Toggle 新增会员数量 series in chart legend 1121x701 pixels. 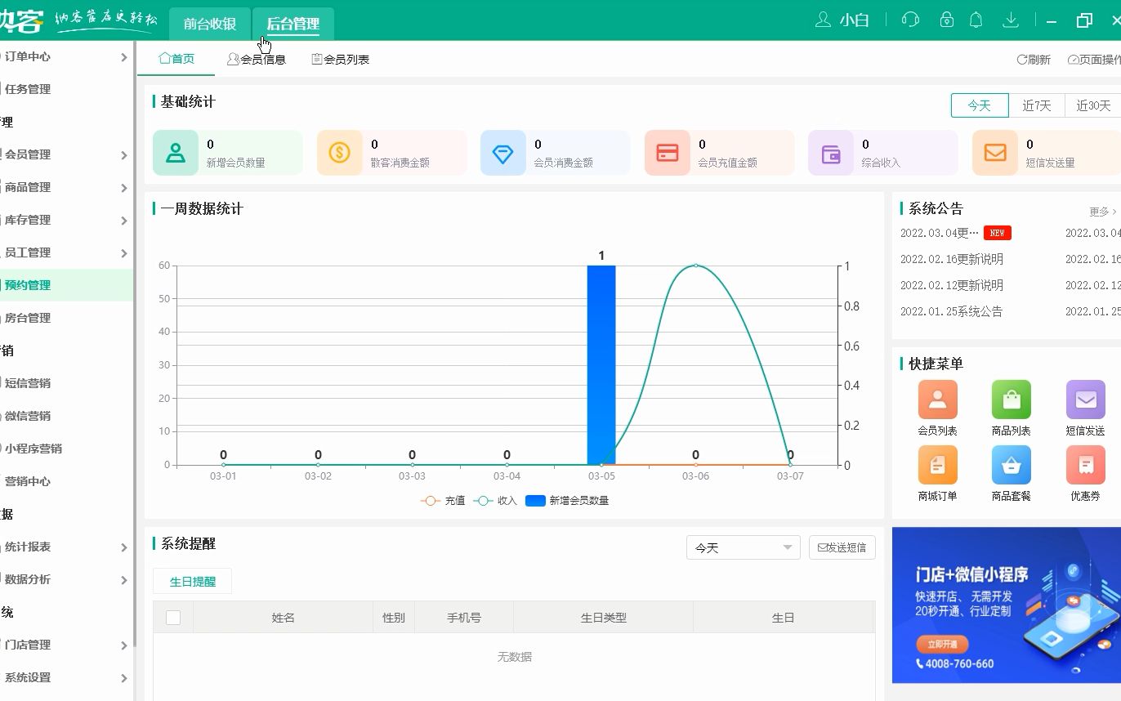coord(567,501)
